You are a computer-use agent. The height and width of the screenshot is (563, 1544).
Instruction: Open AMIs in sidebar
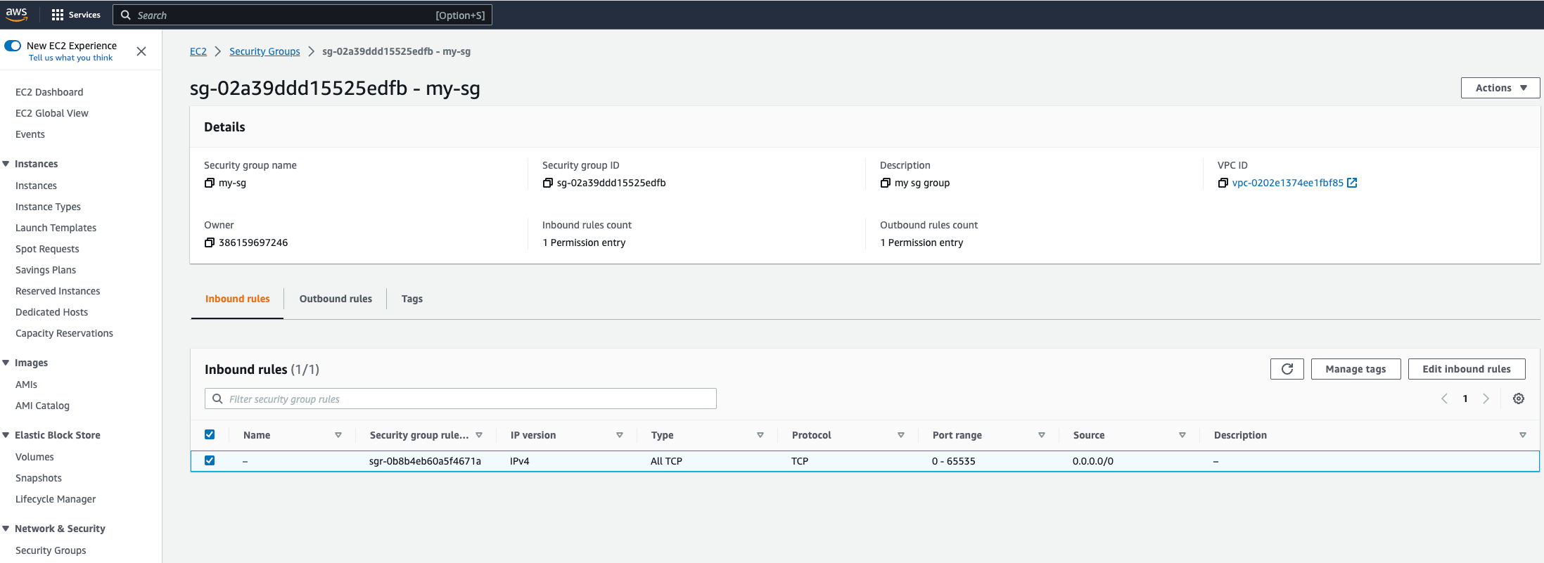(x=26, y=384)
